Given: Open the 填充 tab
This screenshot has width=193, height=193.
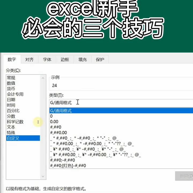Looking at the screenshot, I should [83, 60].
